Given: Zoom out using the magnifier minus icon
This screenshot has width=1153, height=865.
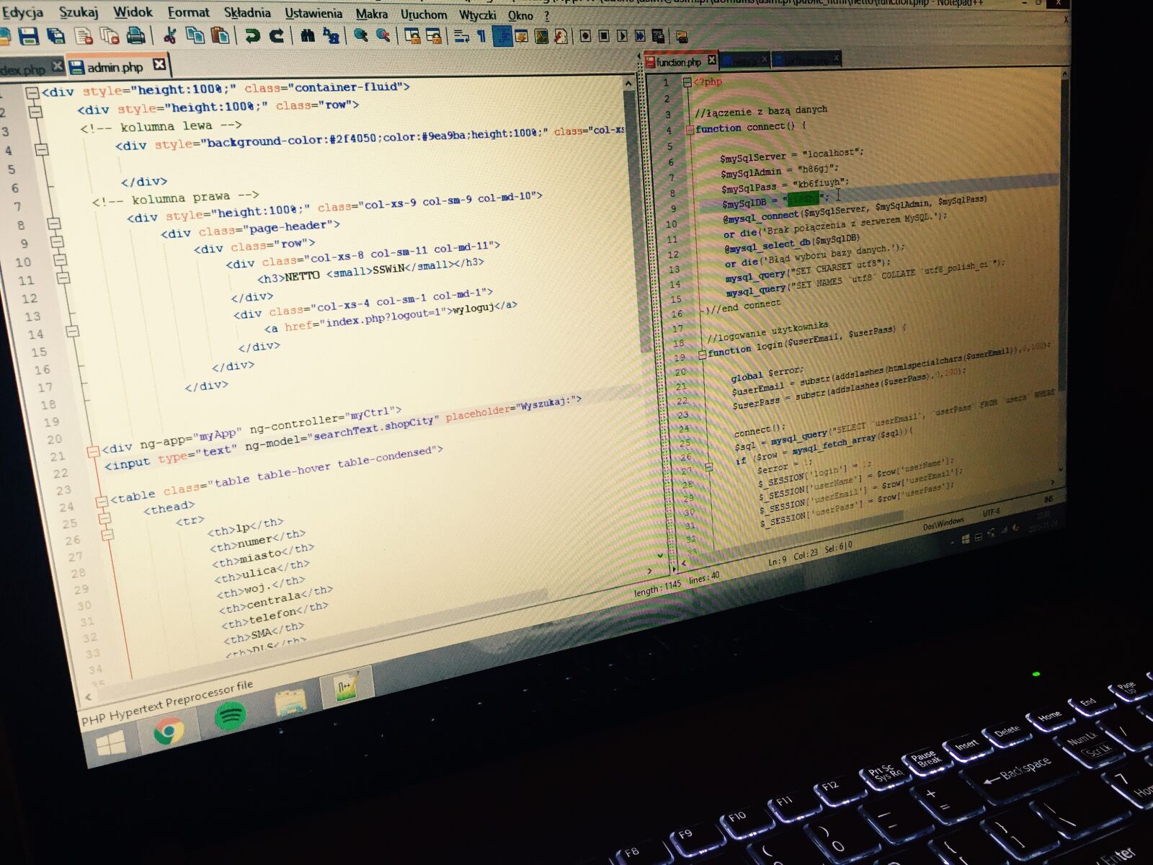Looking at the screenshot, I should pos(383,35).
